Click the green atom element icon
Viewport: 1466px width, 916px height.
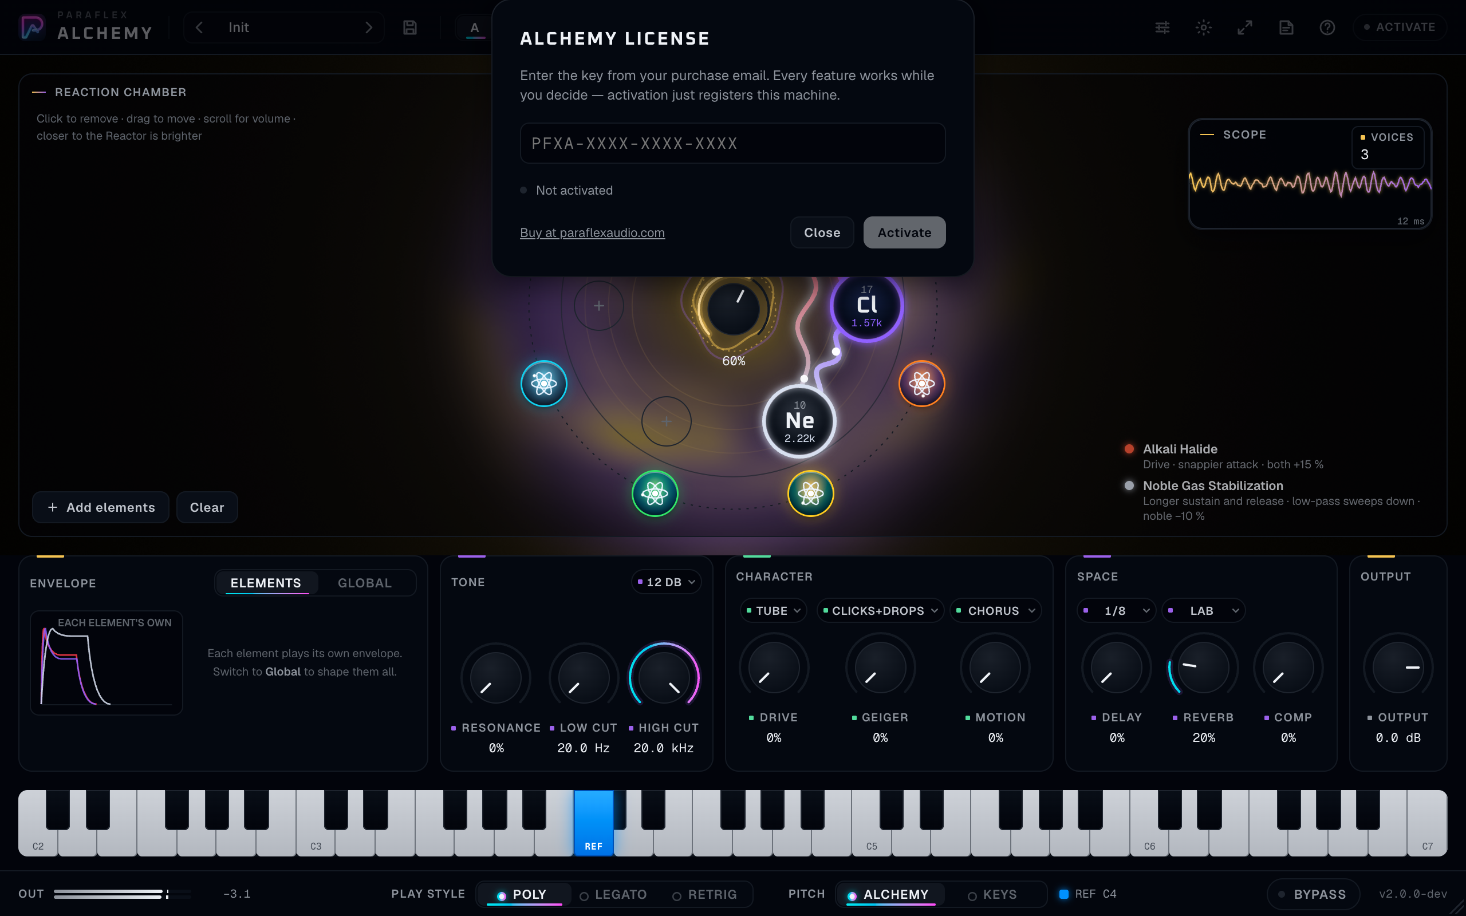[x=655, y=493]
